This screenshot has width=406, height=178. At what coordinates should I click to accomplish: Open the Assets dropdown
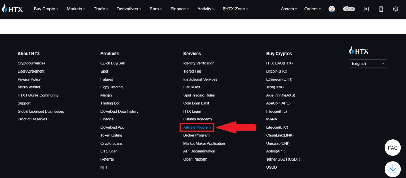tap(289, 9)
